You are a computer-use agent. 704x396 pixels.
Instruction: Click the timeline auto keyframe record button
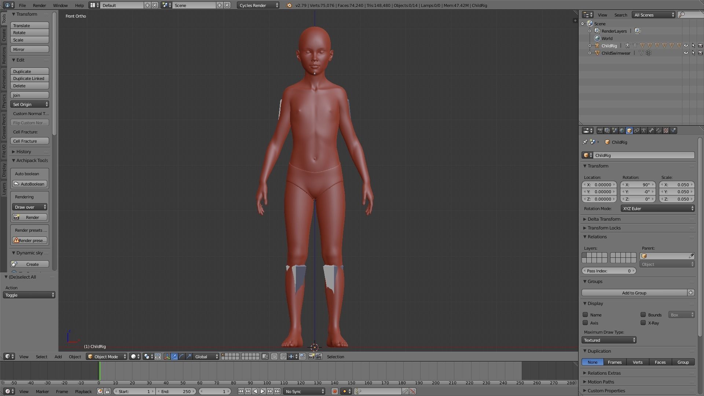(334, 391)
